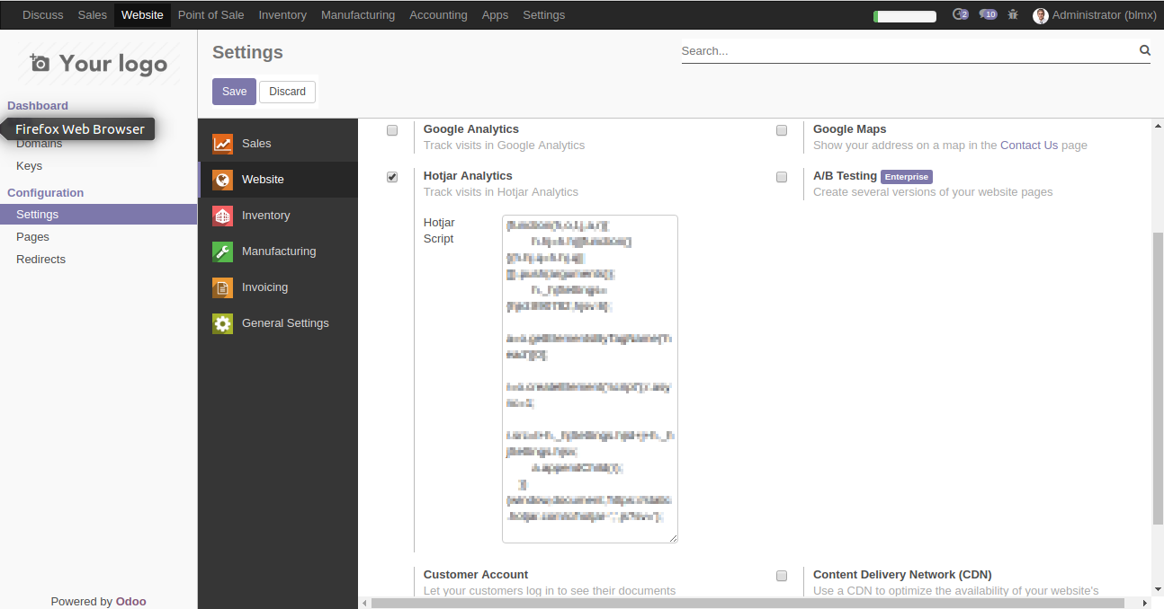Save the settings
1164x609 pixels.
[234, 92]
